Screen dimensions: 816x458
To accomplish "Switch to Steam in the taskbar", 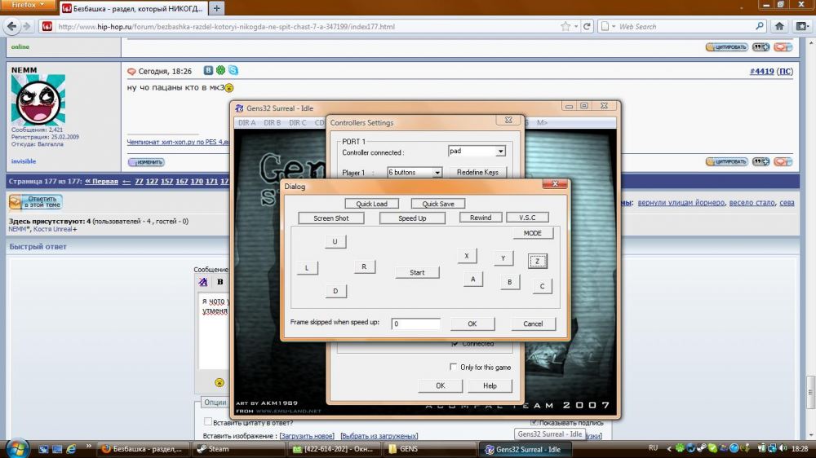I will pos(237,449).
